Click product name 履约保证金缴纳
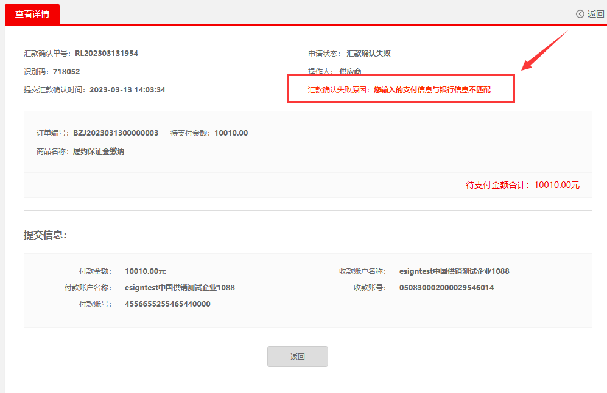The image size is (607, 393). tap(99, 151)
